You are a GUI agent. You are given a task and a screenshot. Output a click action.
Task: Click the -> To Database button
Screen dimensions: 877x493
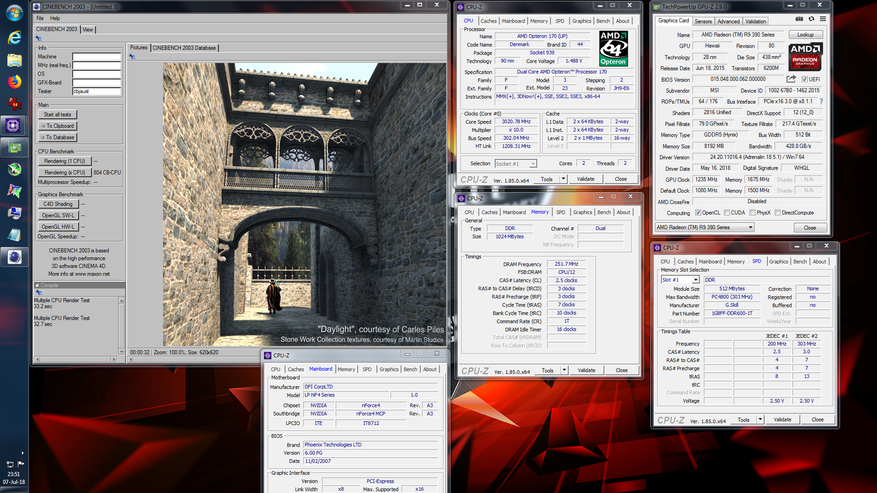point(58,137)
